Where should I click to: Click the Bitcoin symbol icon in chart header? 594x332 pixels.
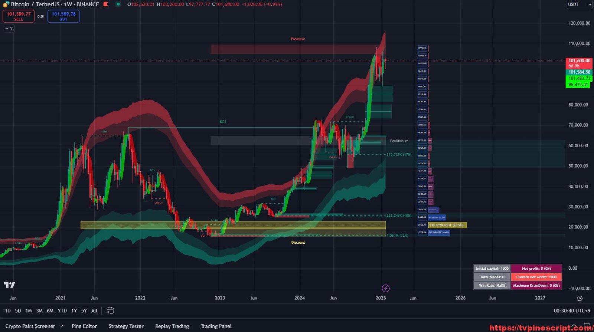6,4
